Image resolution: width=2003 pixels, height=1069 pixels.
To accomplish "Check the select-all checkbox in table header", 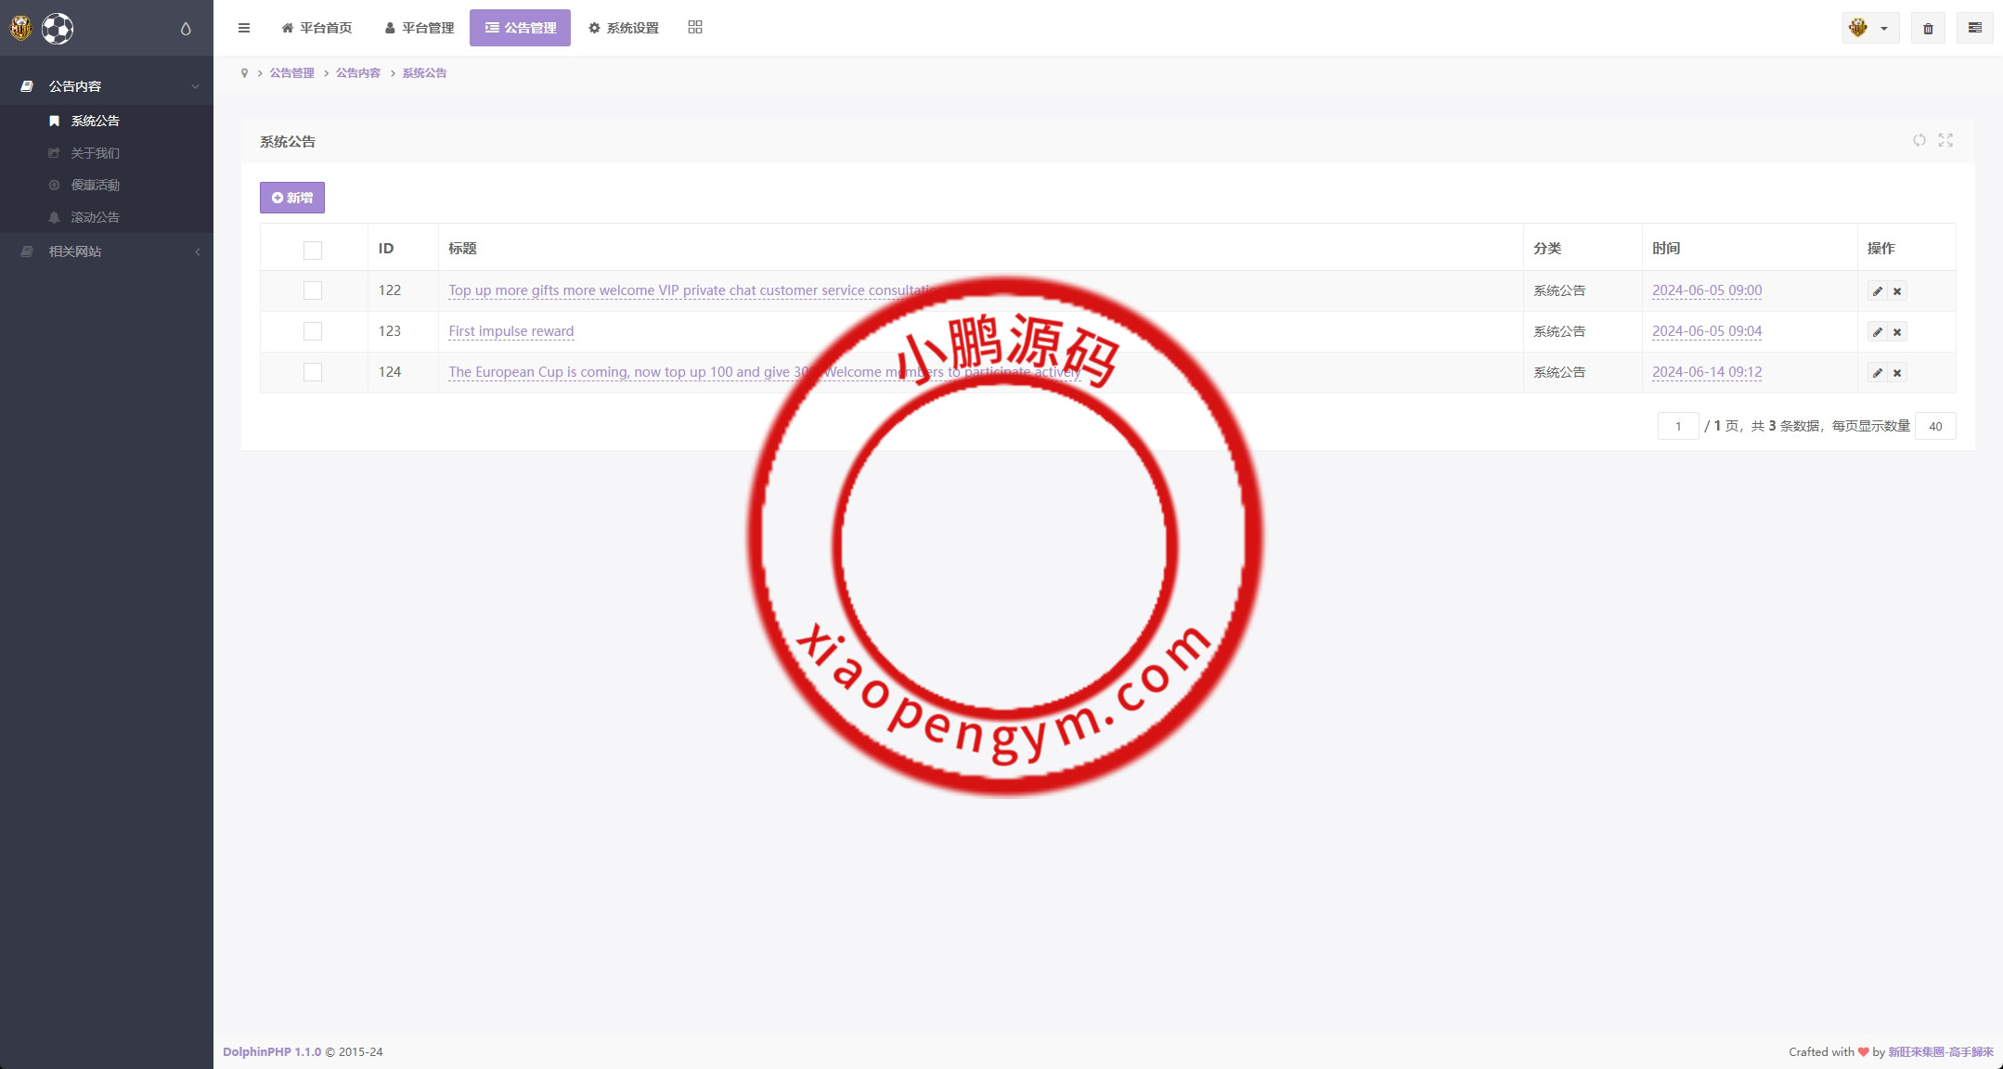I will (313, 250).
